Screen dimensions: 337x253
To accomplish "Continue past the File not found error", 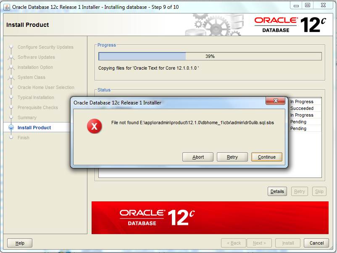I will tap(267, 156).
